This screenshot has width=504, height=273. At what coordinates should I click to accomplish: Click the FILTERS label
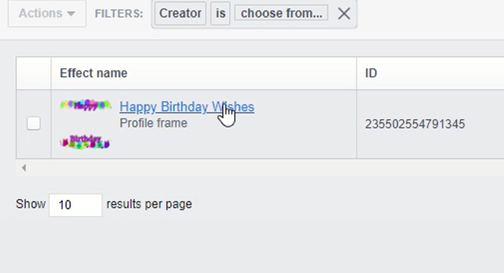click(119, 14)
